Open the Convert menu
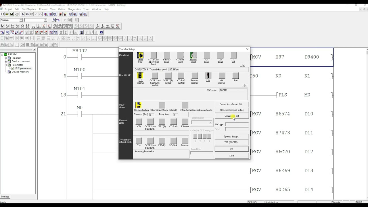This screenshot has width=368, height=207. (43, 9)
